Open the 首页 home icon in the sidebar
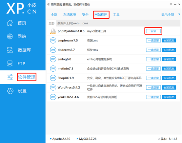This screenshot has width=182, height=143. [x=10, y=23]
